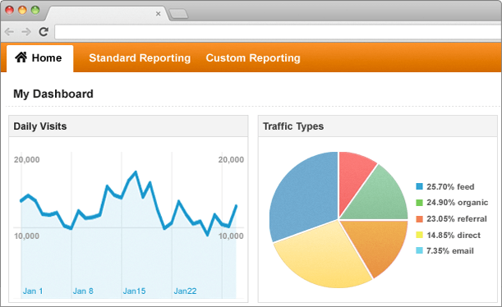
Task: Open a new browser tab
Action: click(178, 14)
